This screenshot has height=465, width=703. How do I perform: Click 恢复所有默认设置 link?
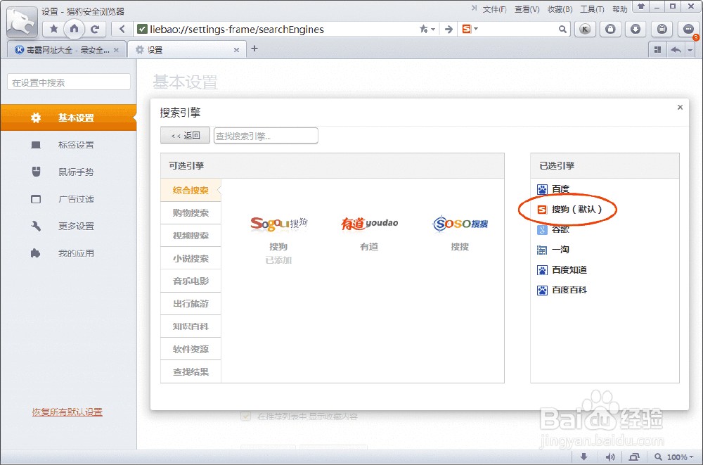pos(67,412)
